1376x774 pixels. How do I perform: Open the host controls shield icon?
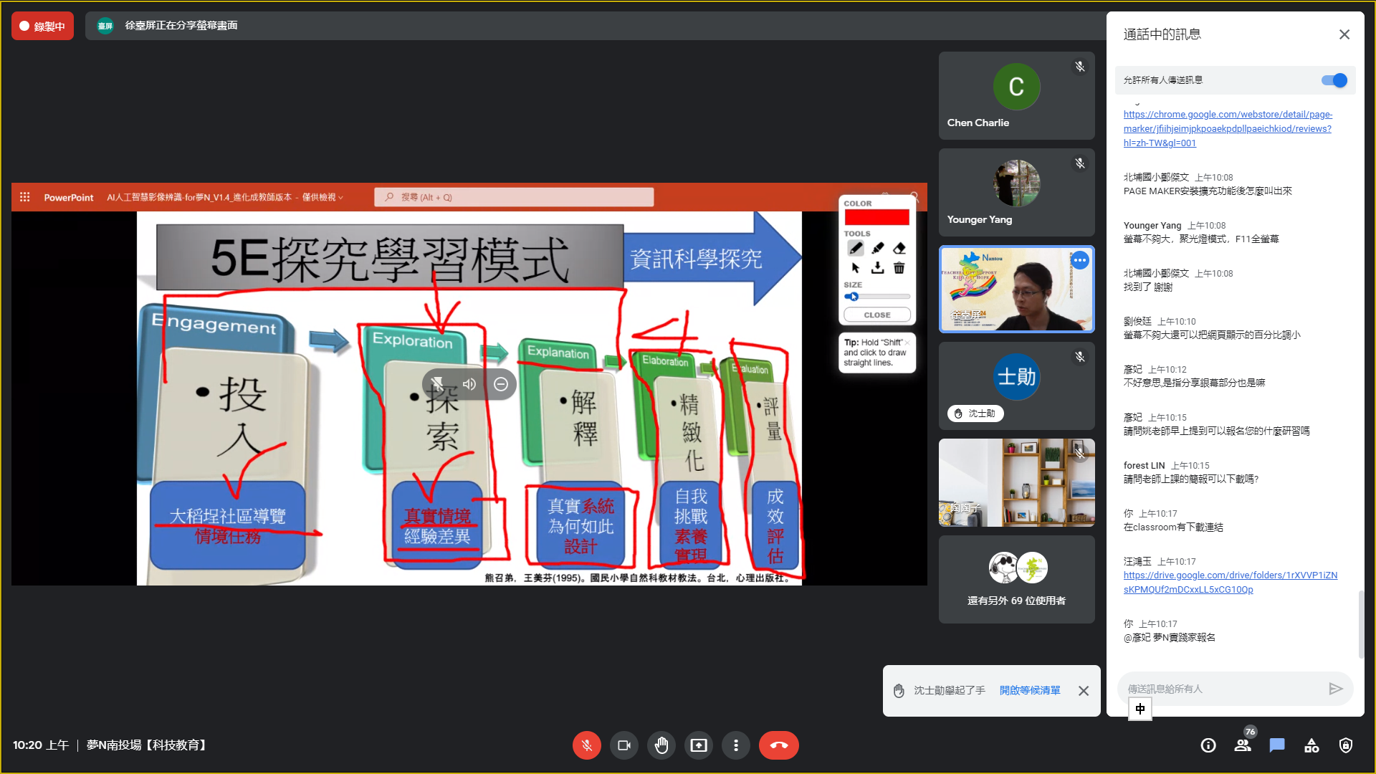tap(1346, 745)
